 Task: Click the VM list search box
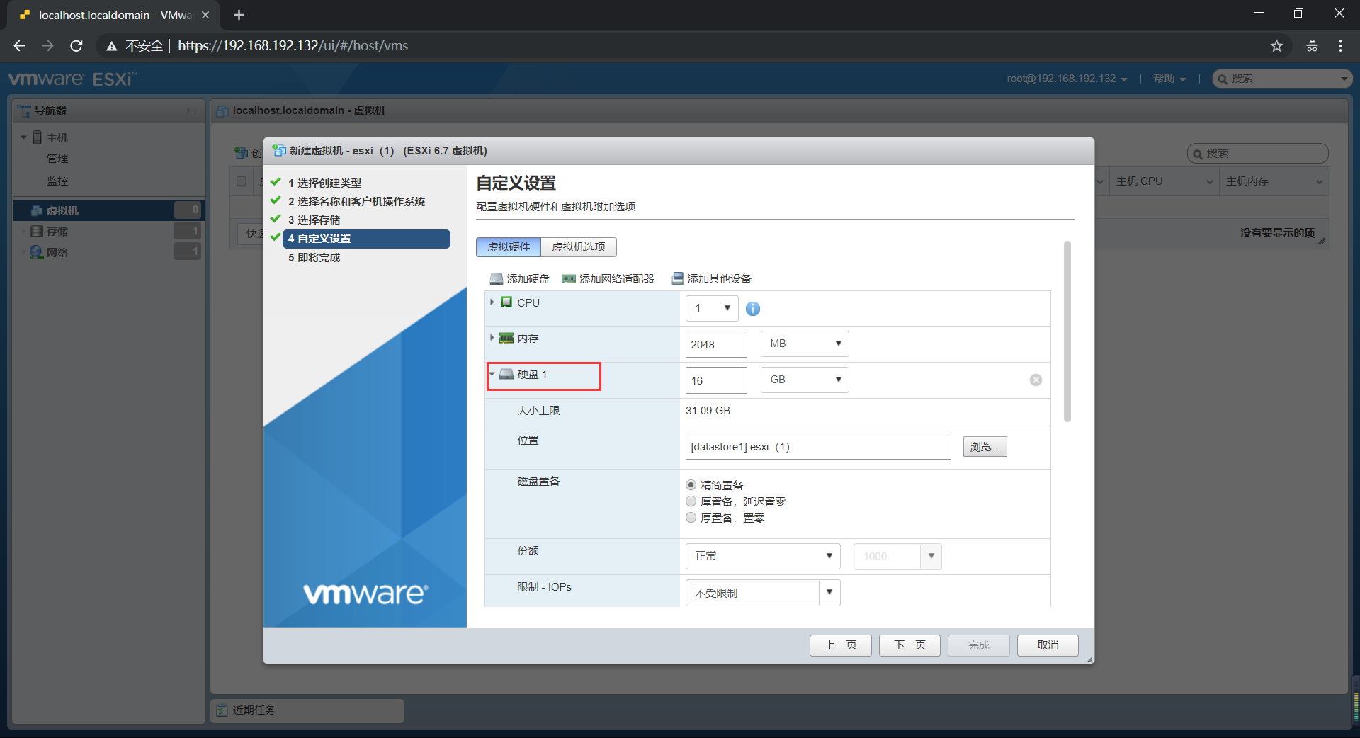[1257, 154]
